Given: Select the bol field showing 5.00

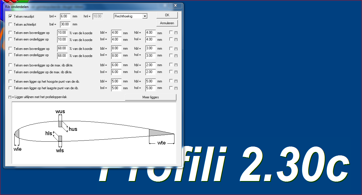Looking at the screenshot, I should (x=116, y=88).
